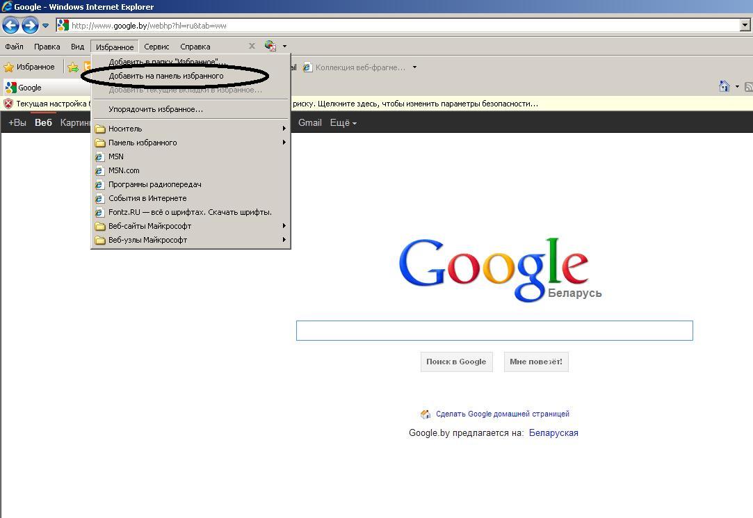Click the red shield security warning icon
Image resolution: width=753 pixels, height=518 pixels.
point(8,104)
